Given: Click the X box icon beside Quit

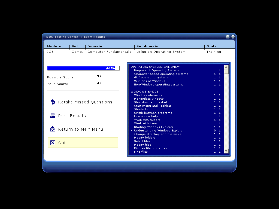Looking at the screenshot, I should 53,143.
